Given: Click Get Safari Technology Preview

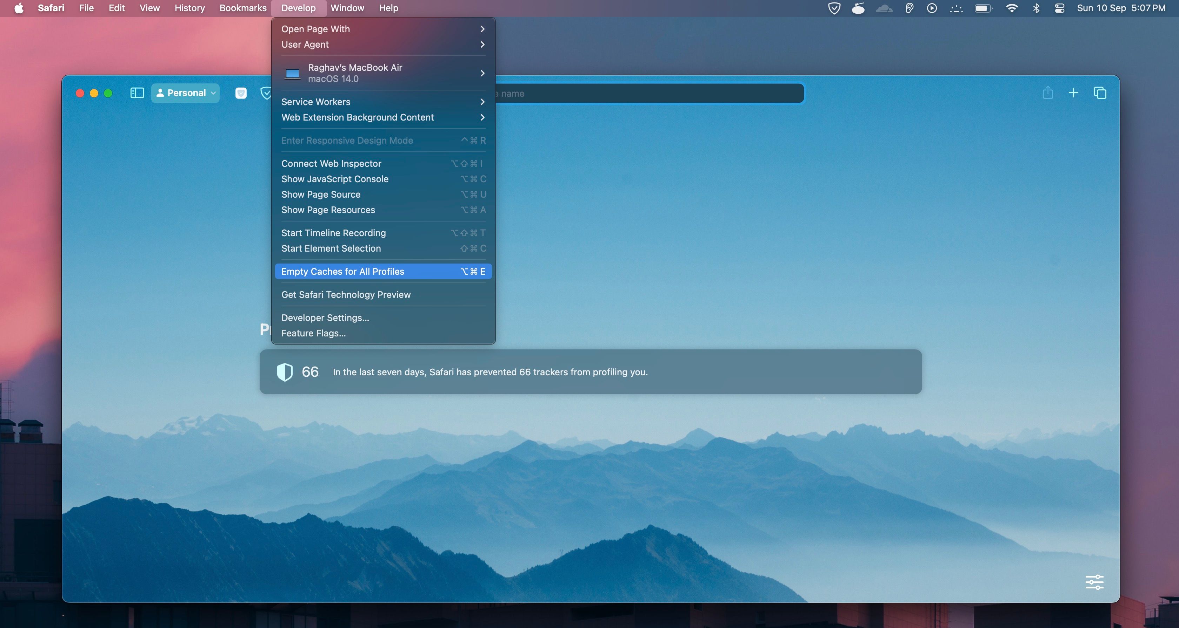Looking at the screenshot, I should [346, 295].
